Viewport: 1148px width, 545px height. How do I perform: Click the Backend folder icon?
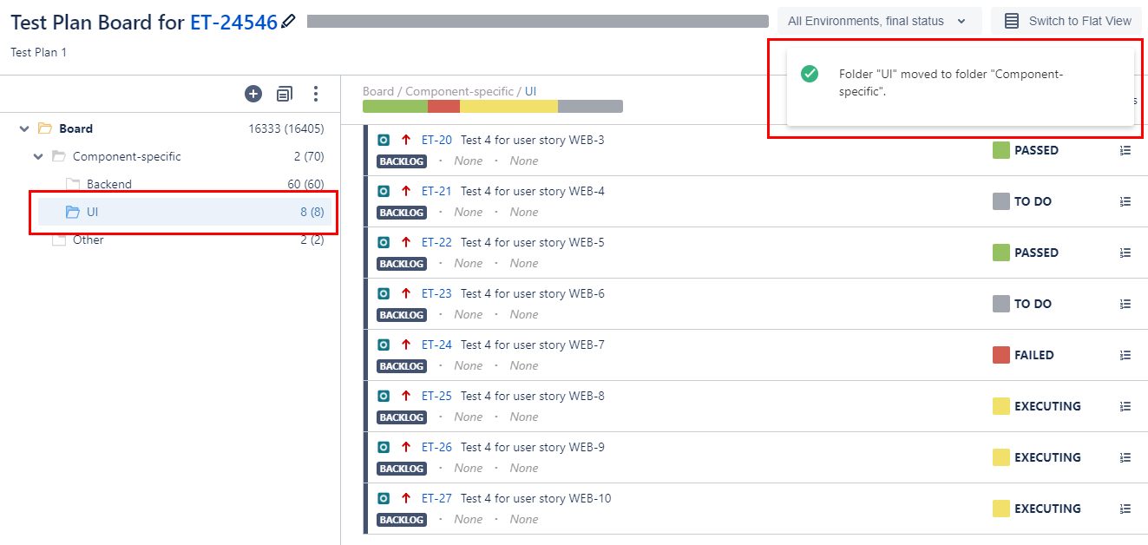coord(73,184)
